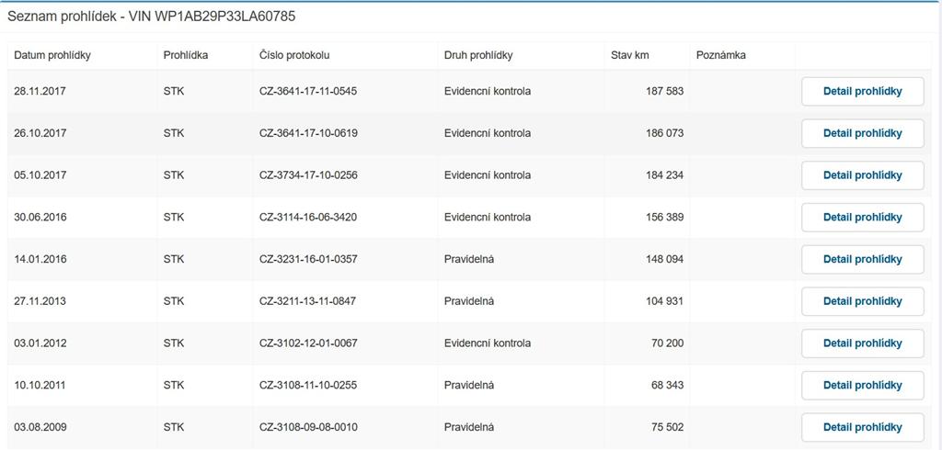
Task: Open Detail prohlídky for 26.10.2017 inspection
Action: click(x=862, y=133)
